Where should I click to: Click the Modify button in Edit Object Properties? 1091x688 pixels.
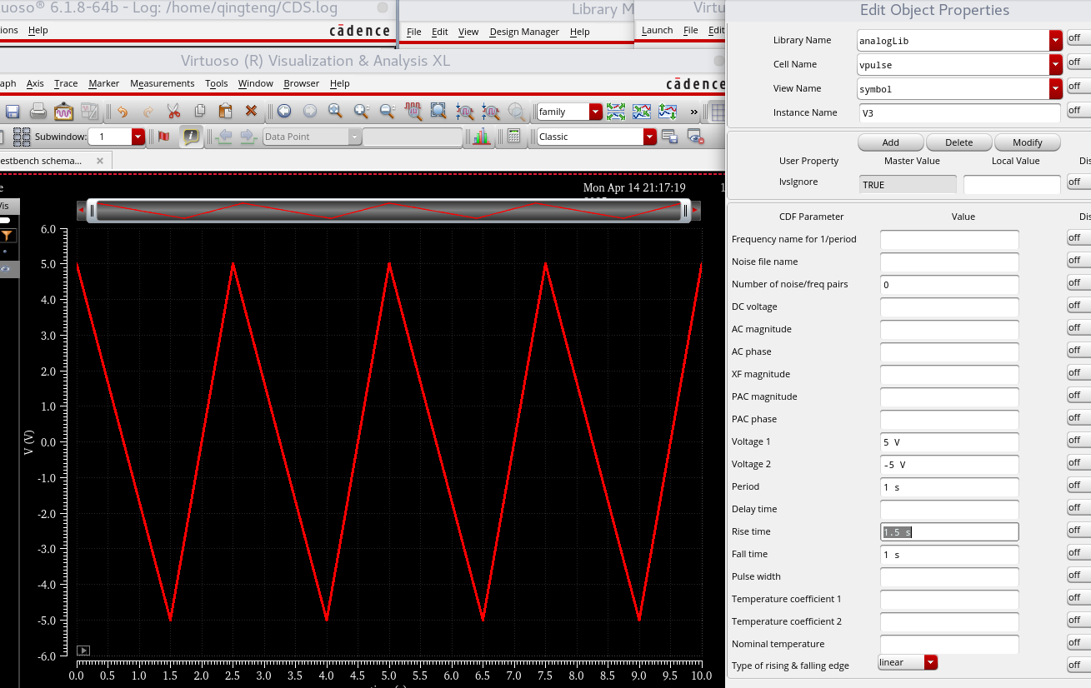pyautogui.click(x=1027, y=142)
